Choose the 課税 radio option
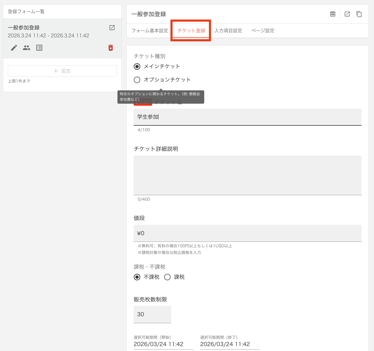This screenshot has width=374, height=351. pos(167,277)
